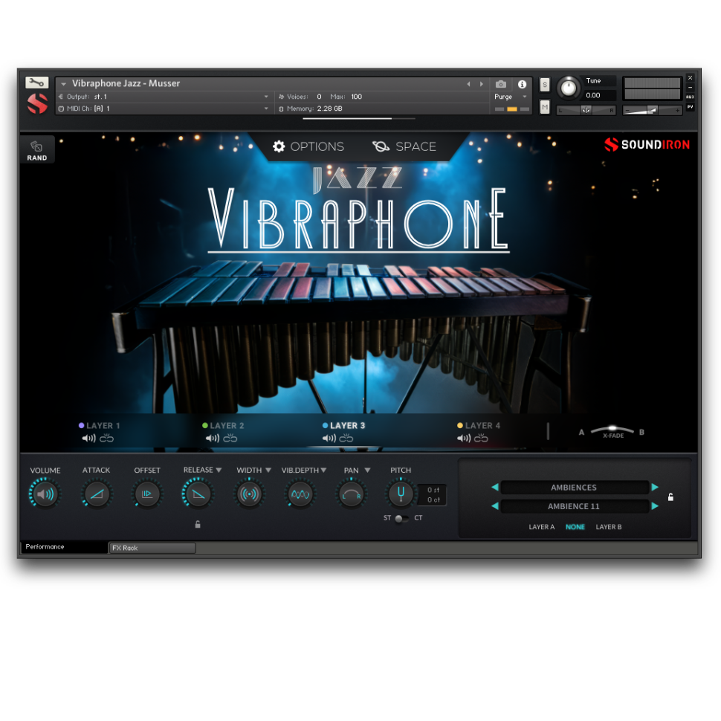Open the wrench edit-instrument icon
Image resolution: width=721 pixels, height=721 pixels.
(x=36, y=83)
